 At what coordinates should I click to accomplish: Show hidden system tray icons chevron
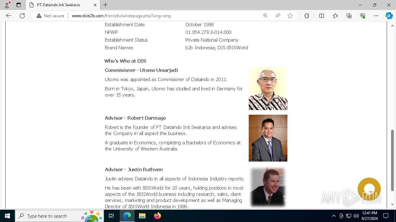pyautogui.click(x=334, y=216)
